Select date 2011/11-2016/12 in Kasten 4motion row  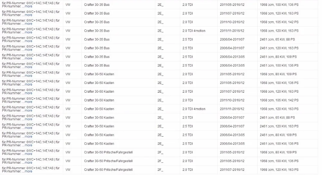click(x=232, y=109)
